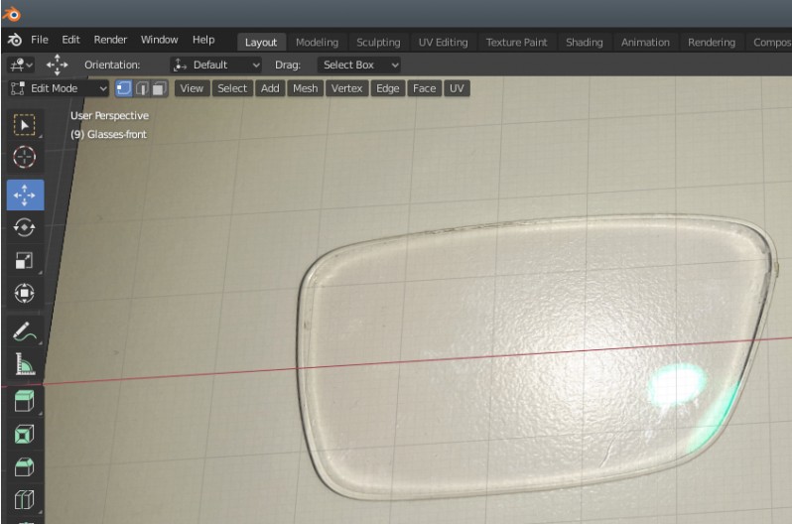The width and height of the screenshot is (792, 524).
Task: Open the editor type selector
Action: [x=20, y=65]
